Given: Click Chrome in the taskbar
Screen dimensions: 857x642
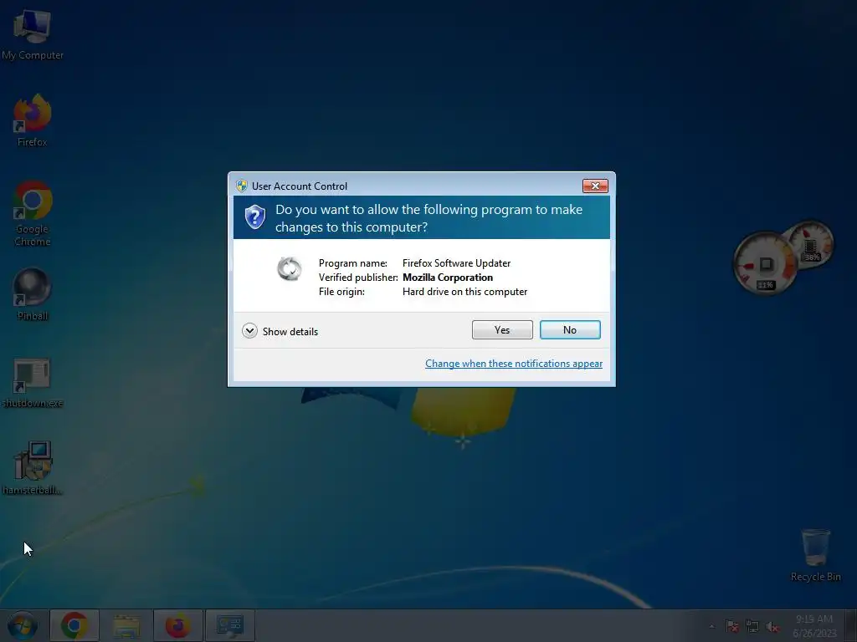Looking at the screenshot, I should tap(74, 625).
